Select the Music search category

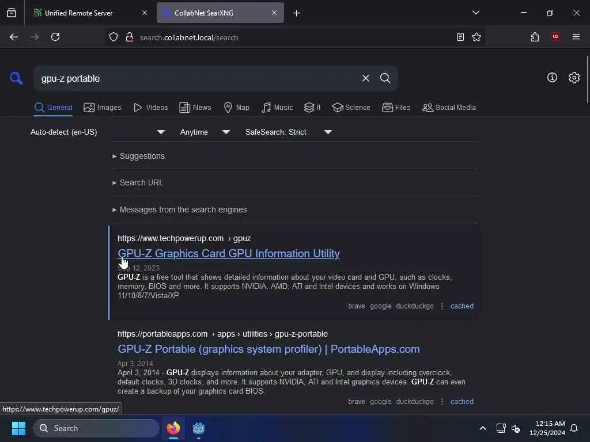(x=277, y=108)
